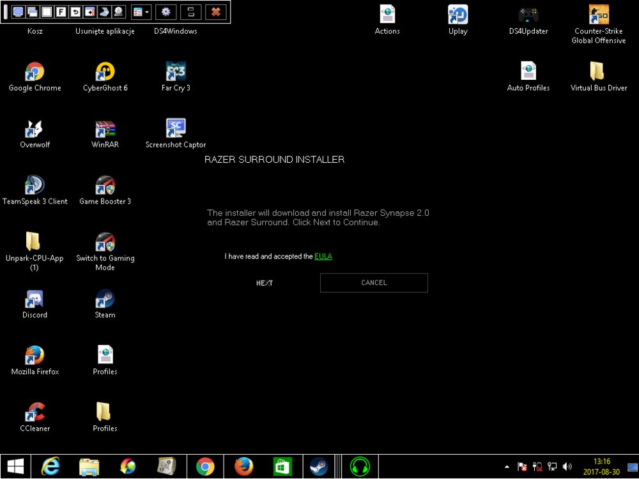
Task: Select Switch to Gaming Mode shortcut
Action: (105, 252)
